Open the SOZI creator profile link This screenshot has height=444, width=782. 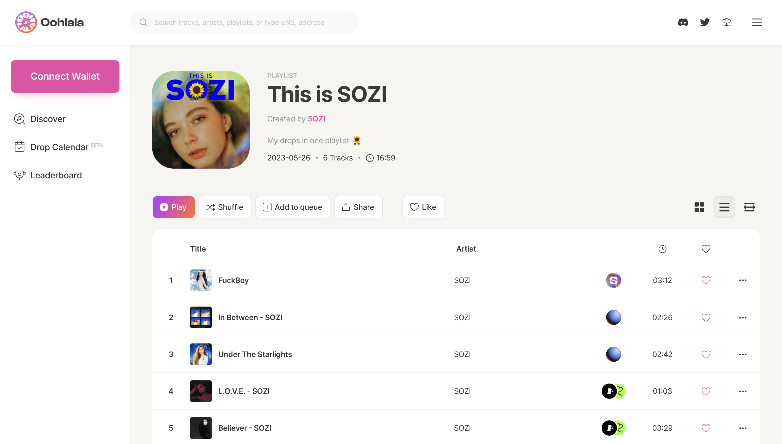click(x=317, y=119)
